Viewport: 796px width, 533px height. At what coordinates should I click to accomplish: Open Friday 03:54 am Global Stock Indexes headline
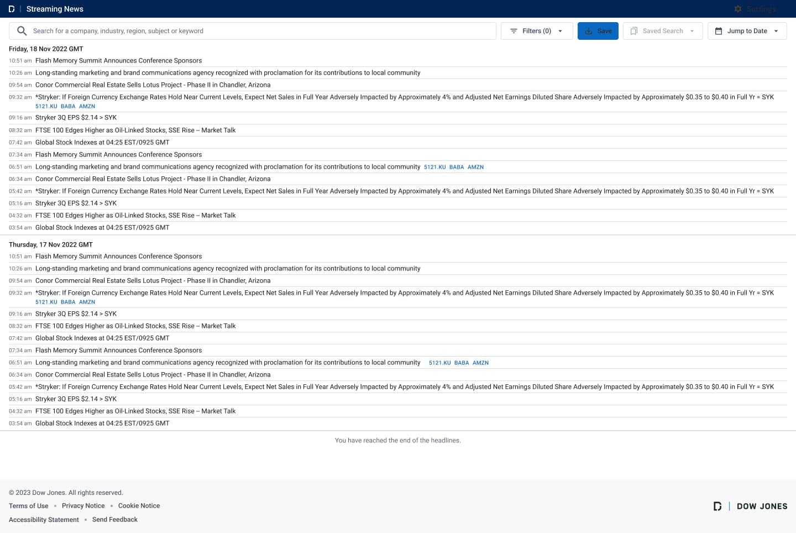coord(102,228)
